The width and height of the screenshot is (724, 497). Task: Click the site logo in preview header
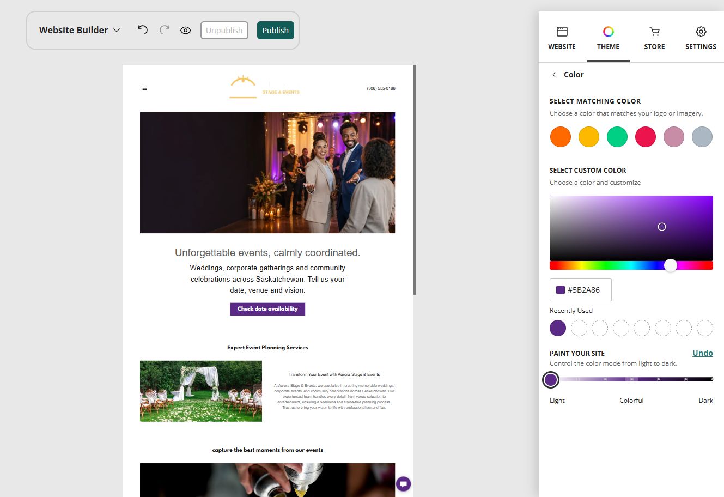pos(265,87)
